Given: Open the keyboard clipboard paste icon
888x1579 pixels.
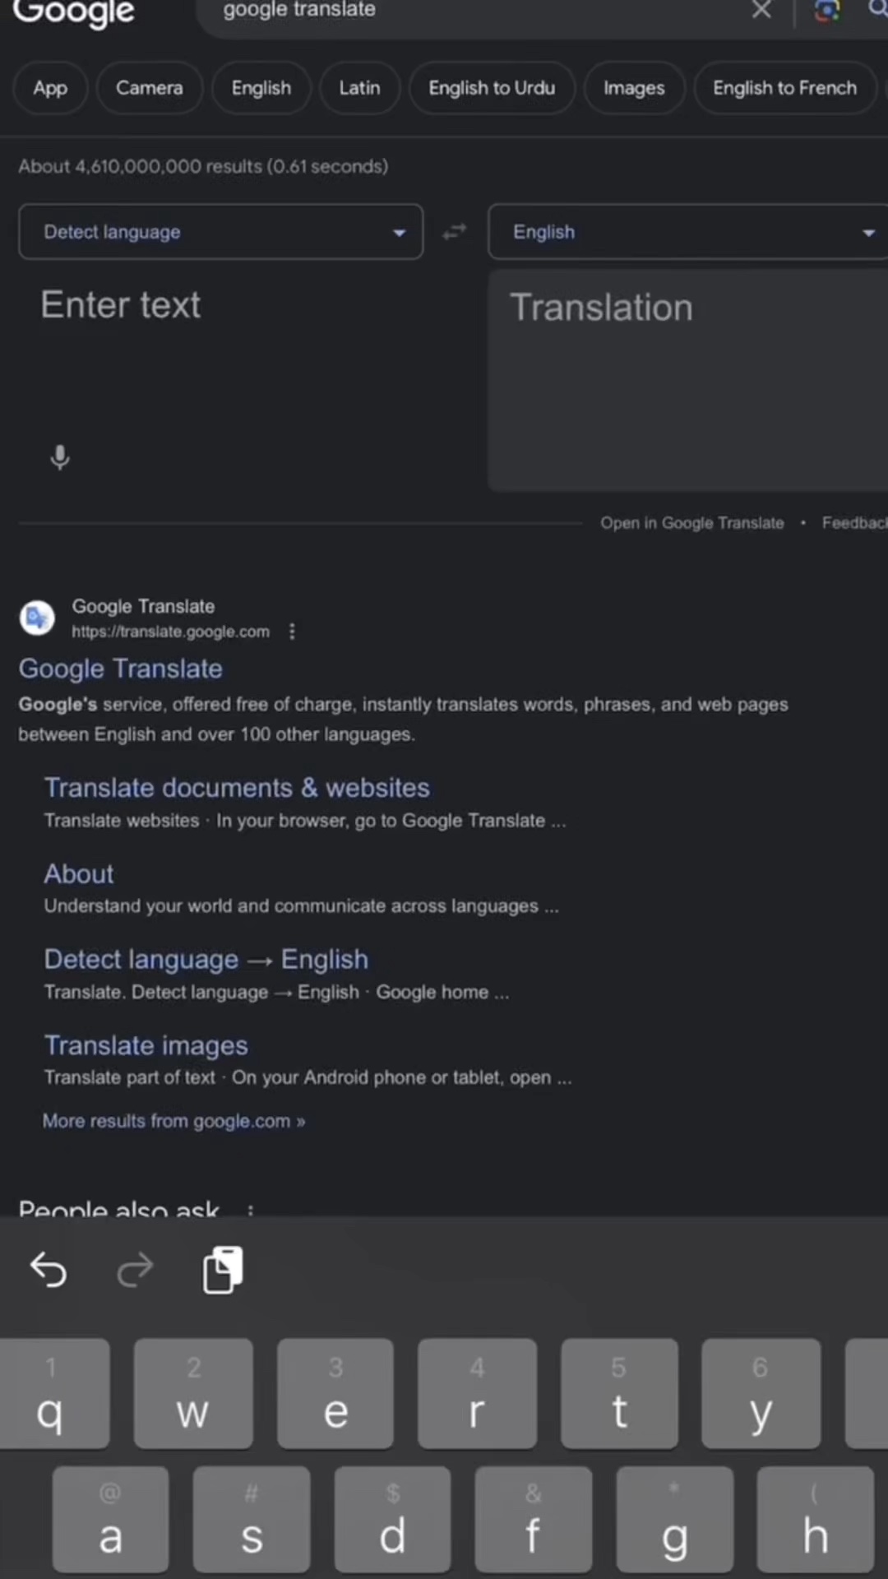Looking at the screenshot, I should [x=223, y=1270].
